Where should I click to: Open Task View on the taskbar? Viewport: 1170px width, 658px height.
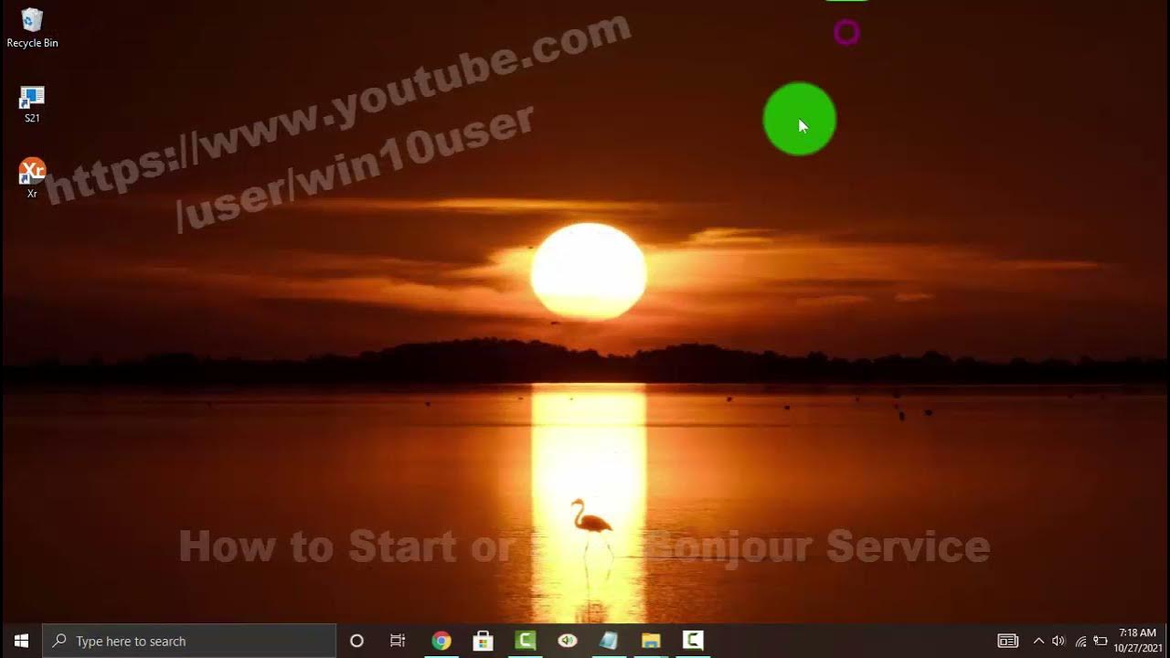pyautogui.click(x=398, y=641)
